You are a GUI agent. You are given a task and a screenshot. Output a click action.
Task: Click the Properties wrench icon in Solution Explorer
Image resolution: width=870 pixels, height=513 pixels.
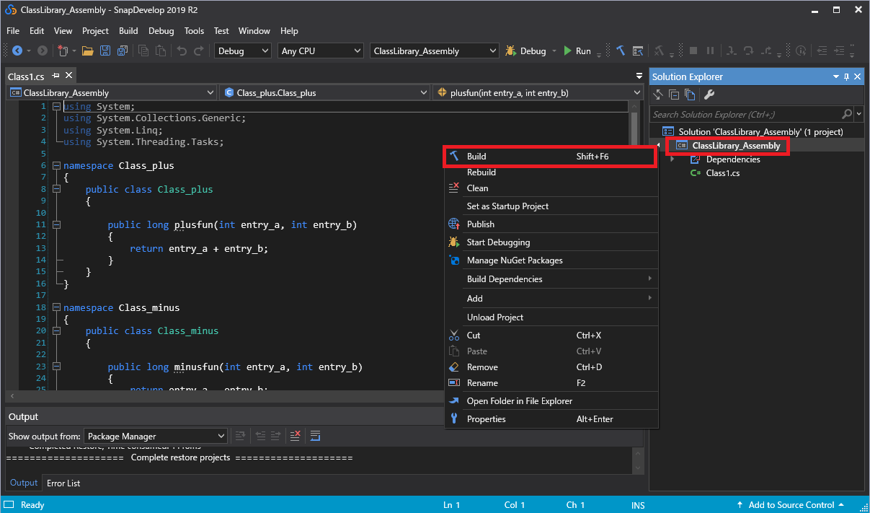709,95
